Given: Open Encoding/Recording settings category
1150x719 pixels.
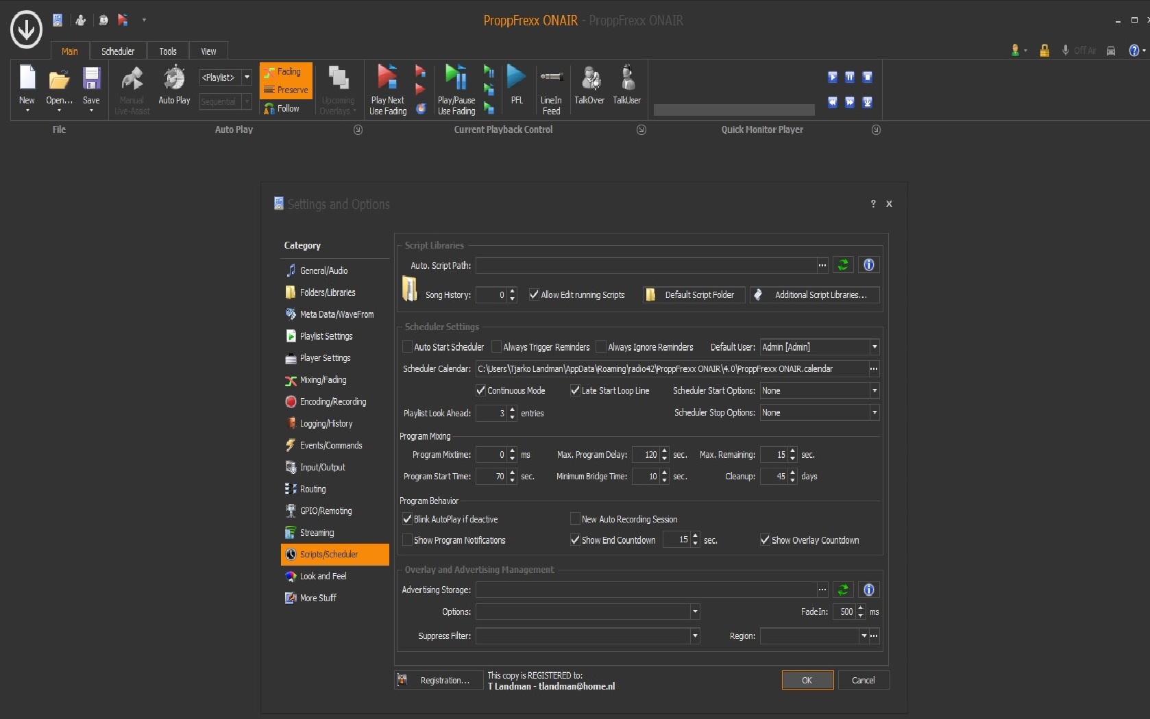Looking at the screenshot, I should (x=335, y=402).
